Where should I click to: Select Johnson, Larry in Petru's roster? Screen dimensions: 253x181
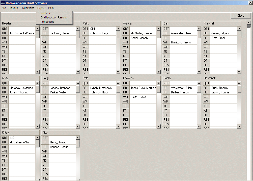(x=103, y=33)
